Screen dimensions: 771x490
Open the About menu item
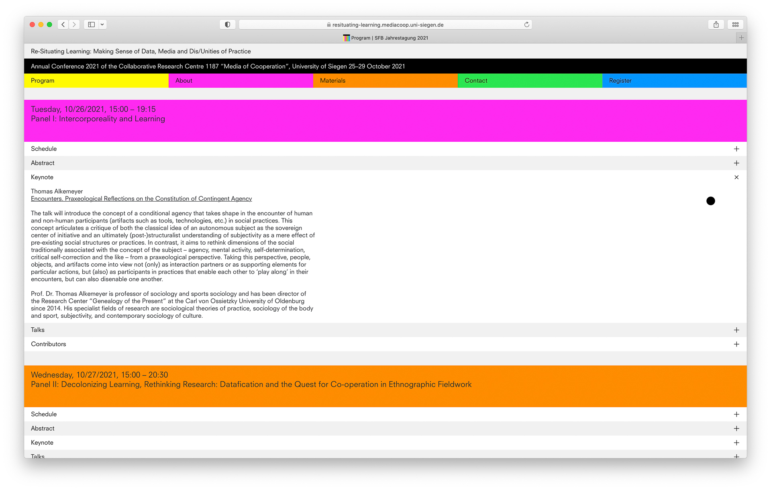[241, 81]
